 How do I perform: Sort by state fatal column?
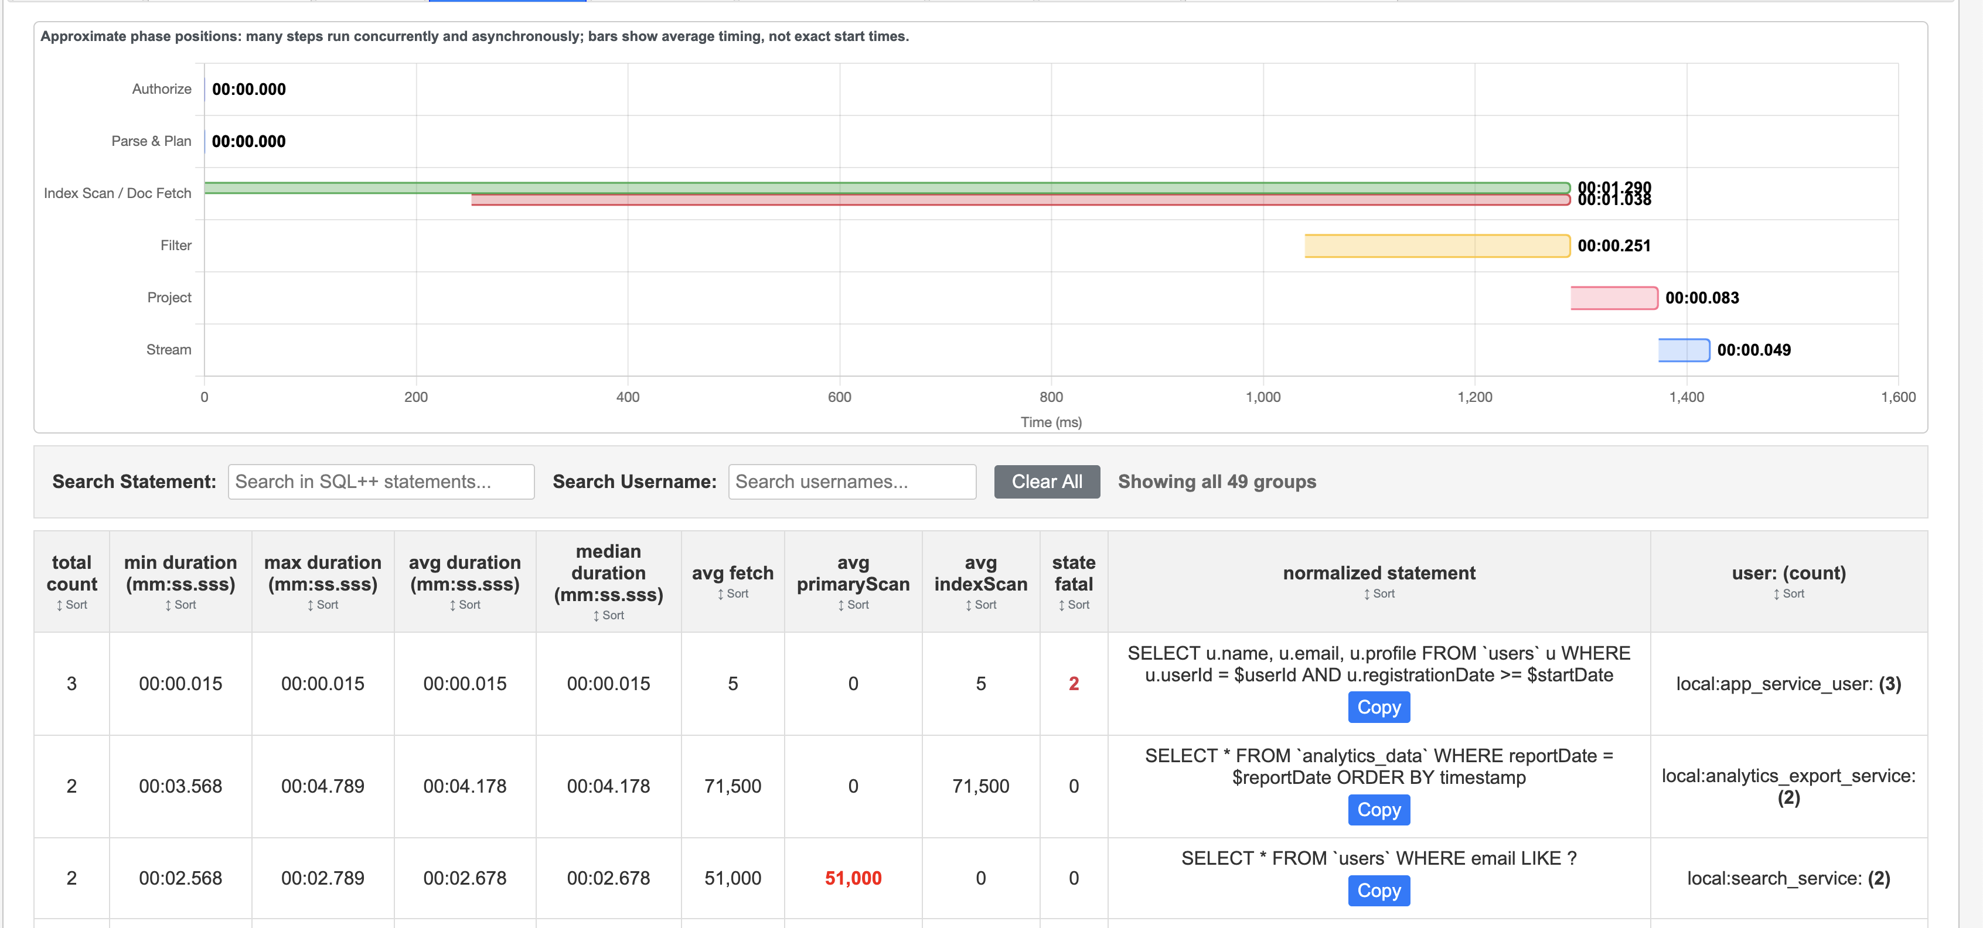(x=1073, y=605)
